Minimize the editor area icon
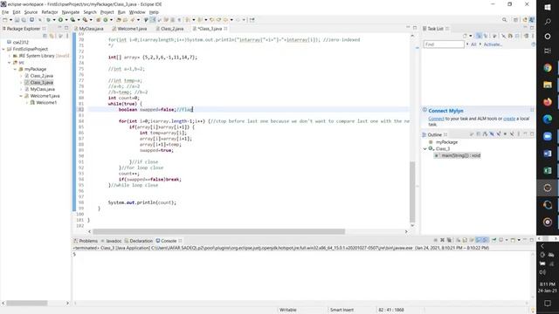559x314 pixels. pyautogui.click(x=408, y=28)
